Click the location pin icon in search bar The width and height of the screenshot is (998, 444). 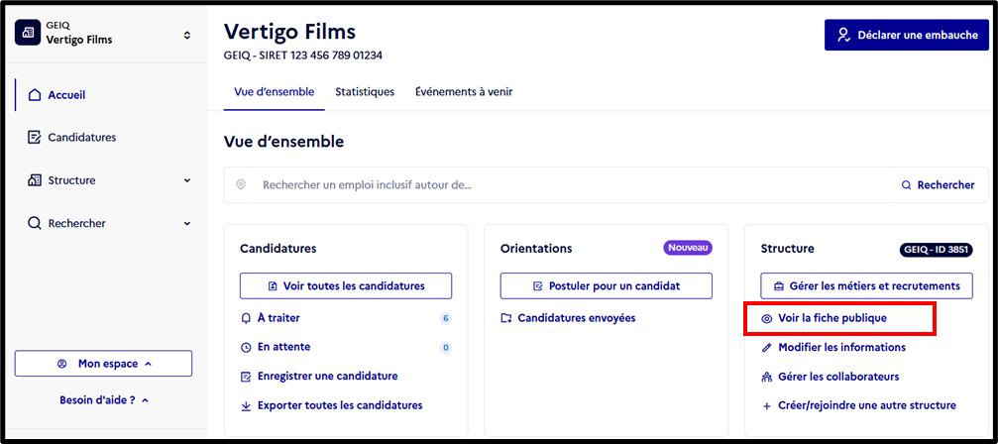point(241,185)
